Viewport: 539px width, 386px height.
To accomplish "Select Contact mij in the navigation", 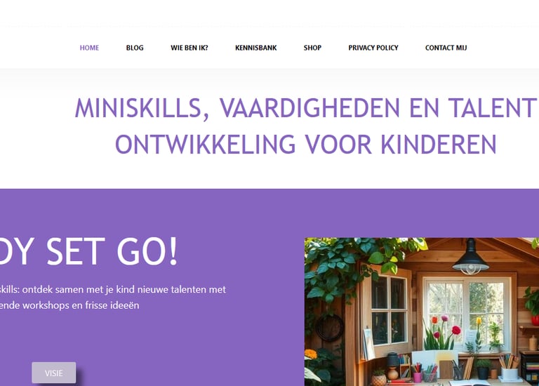I will (446, 48).
